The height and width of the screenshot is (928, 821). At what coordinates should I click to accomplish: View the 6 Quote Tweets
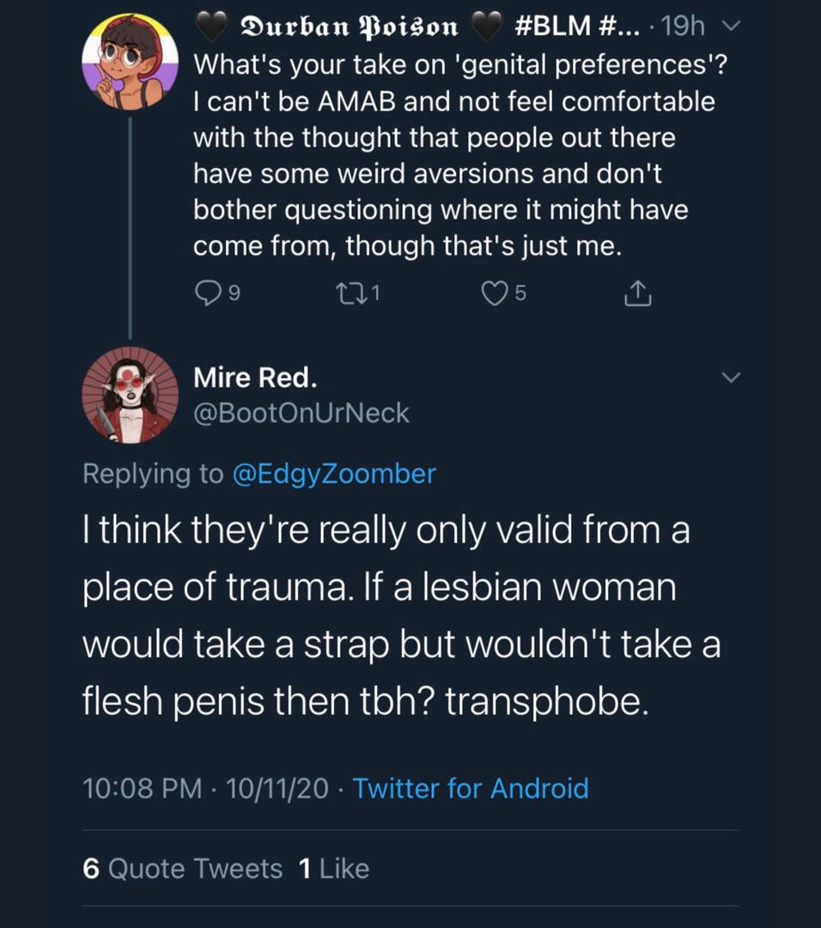click(183, 869)
